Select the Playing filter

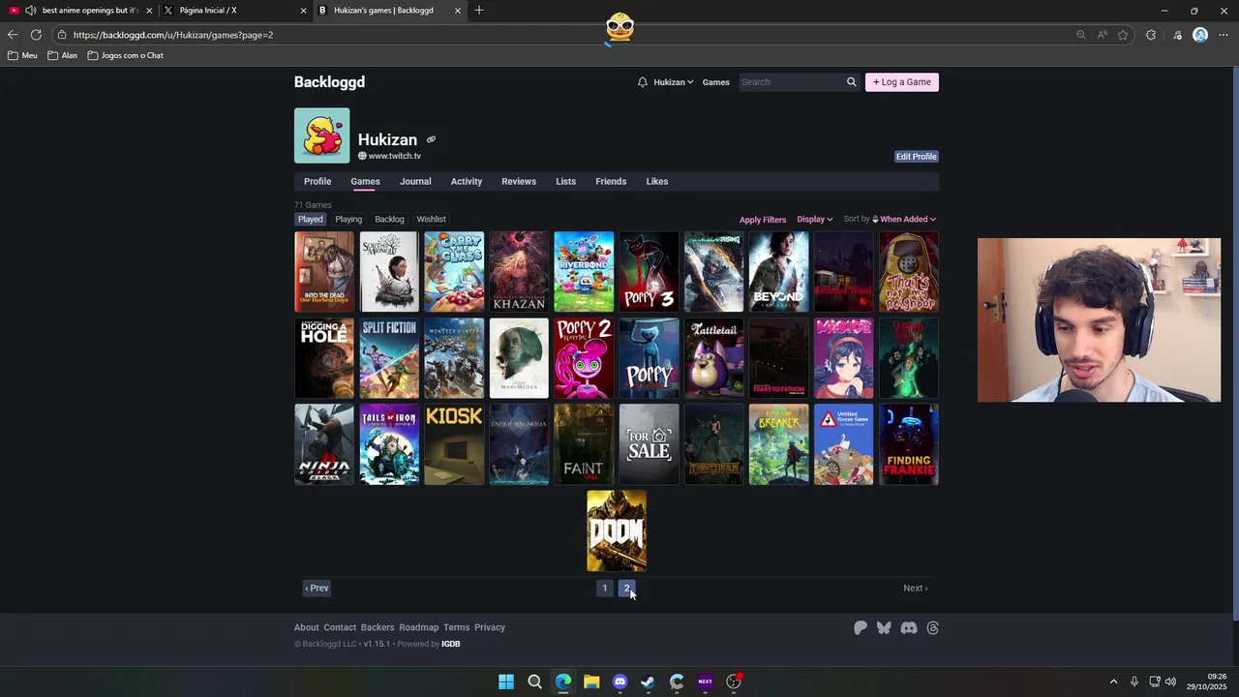[348, 220]
